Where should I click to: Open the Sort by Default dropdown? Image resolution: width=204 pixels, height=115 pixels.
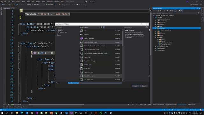(x=92, y=27)
